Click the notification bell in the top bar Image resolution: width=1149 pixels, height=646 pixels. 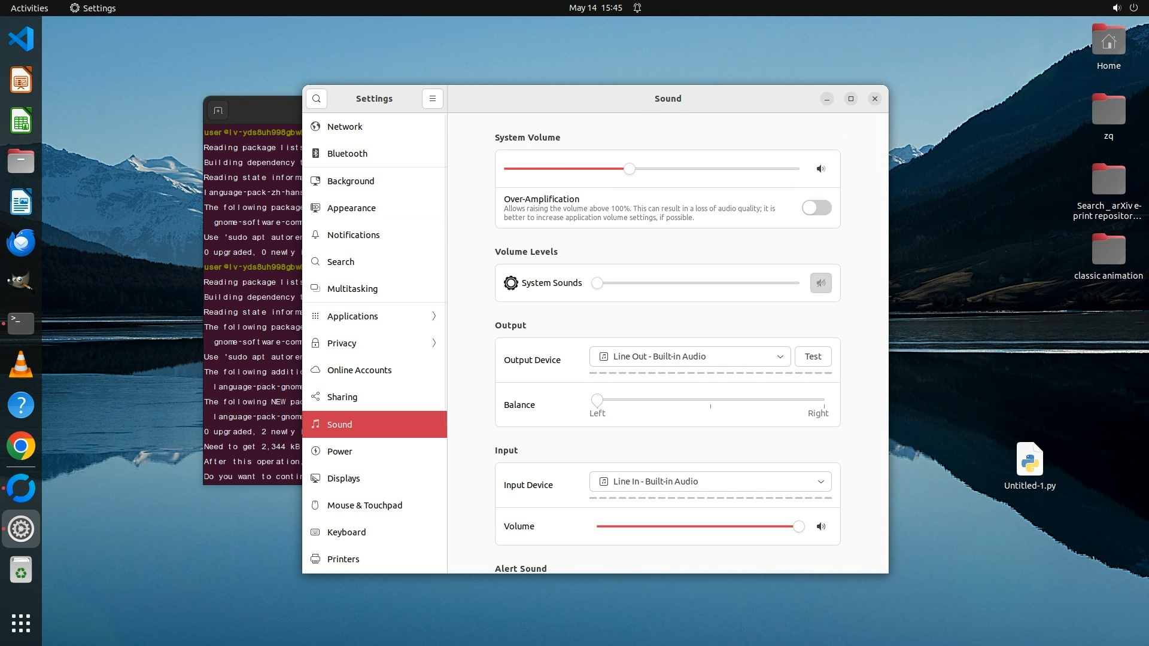(x=637, y=8)
